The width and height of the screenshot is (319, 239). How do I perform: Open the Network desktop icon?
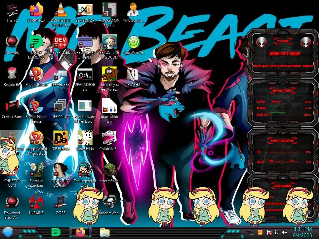click(12, 45)
